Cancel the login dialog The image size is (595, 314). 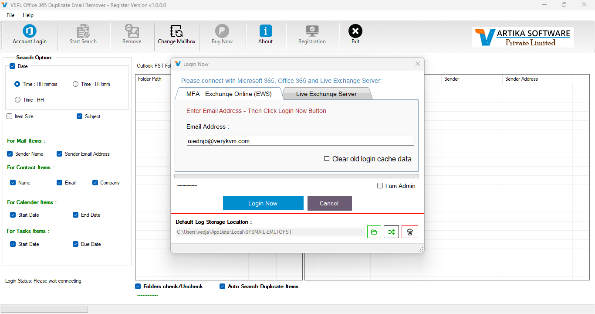[x=329, y=203]
